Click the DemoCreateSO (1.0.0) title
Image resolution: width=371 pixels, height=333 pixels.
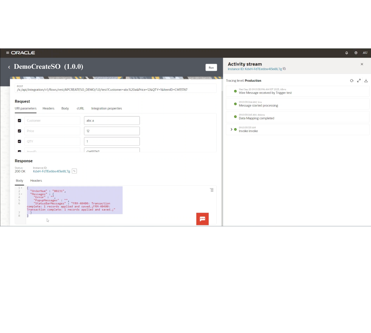click(49, 67)
